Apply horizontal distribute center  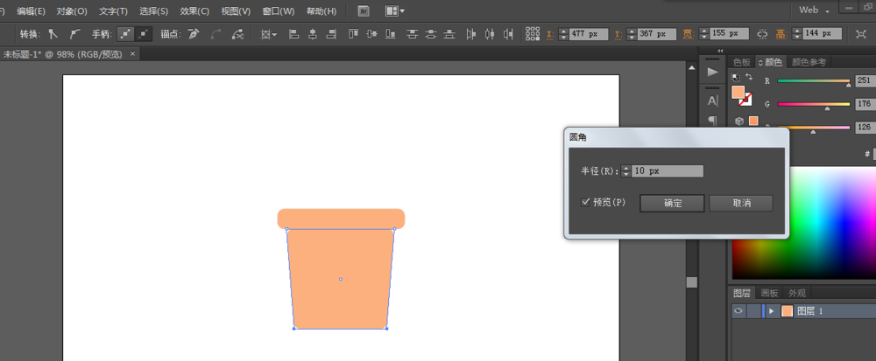pos(490,35)
